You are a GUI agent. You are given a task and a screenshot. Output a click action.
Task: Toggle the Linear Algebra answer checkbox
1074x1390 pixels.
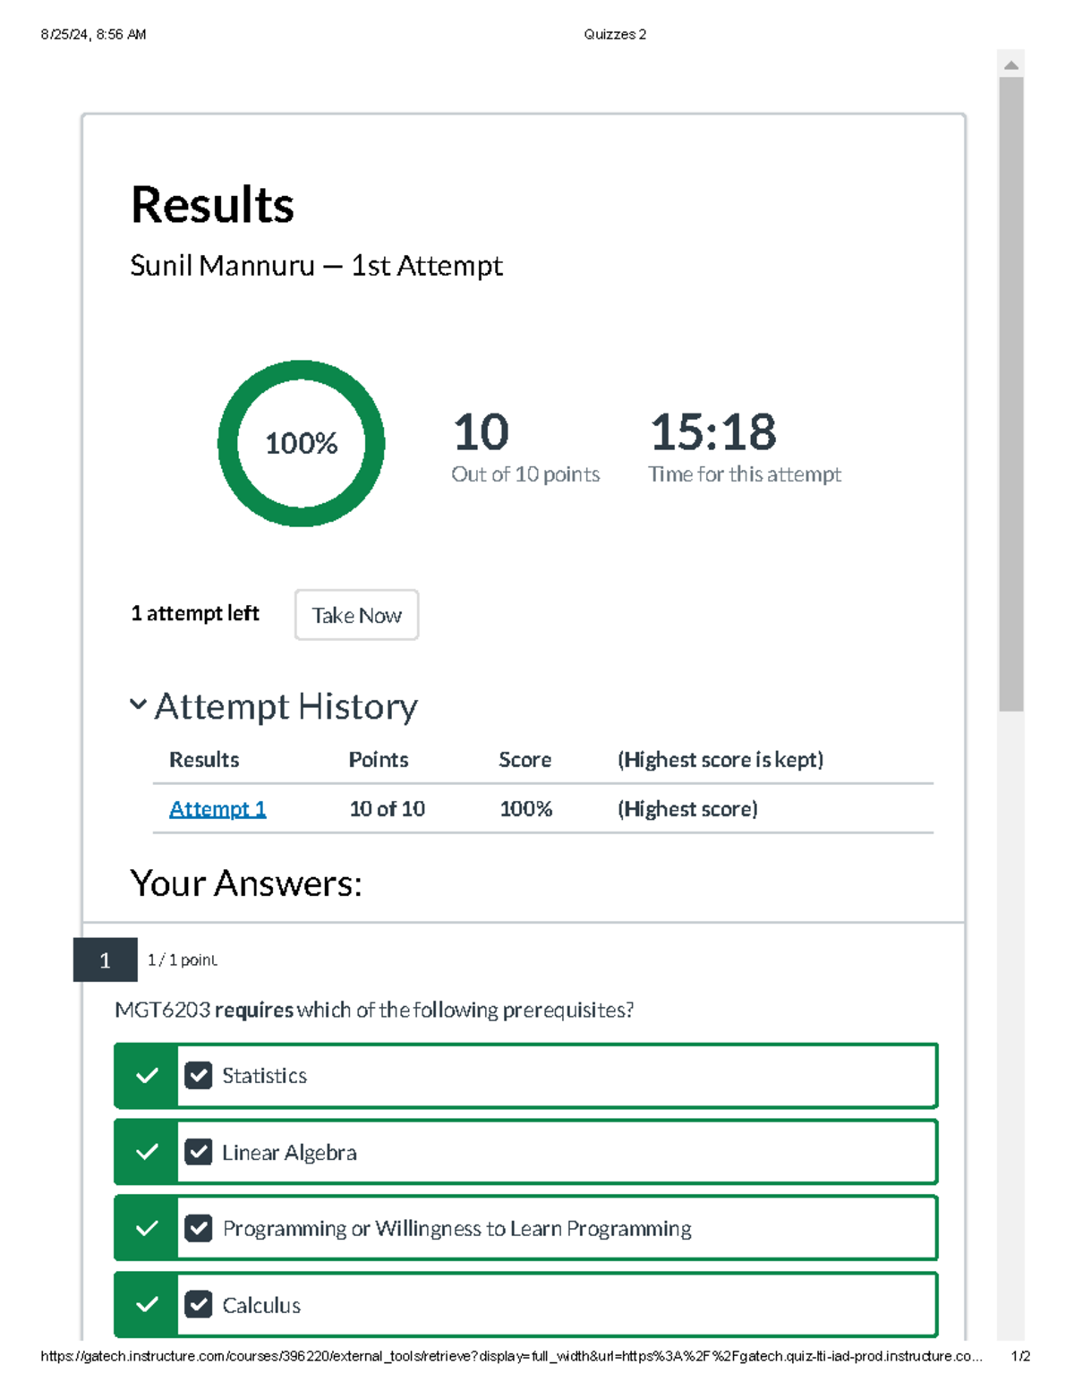(198, 1152)
